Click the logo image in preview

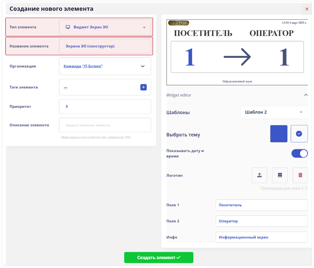click(x=178, y=23)
